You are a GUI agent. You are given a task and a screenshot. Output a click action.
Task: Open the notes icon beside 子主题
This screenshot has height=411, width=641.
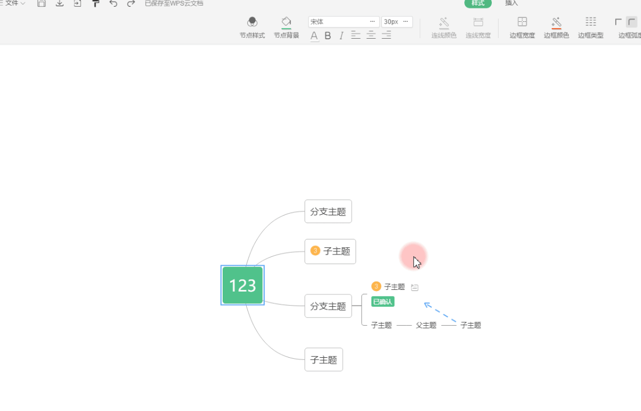414,287
